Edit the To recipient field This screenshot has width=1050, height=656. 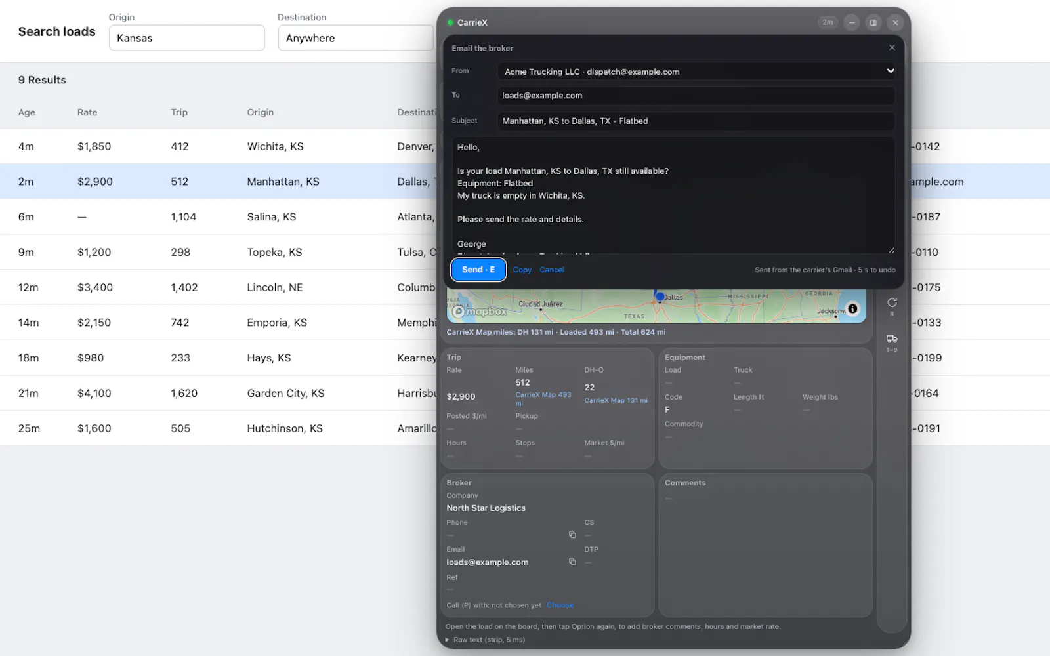click(x=696, y=96)
